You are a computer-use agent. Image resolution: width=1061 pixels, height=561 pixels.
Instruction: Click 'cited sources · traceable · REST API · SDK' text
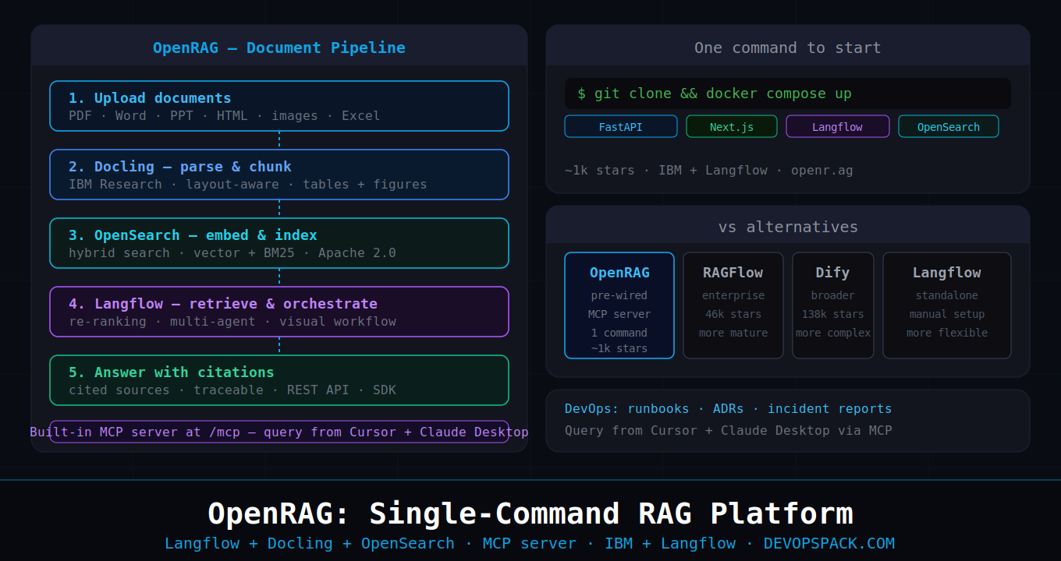(x=232, y=390)
